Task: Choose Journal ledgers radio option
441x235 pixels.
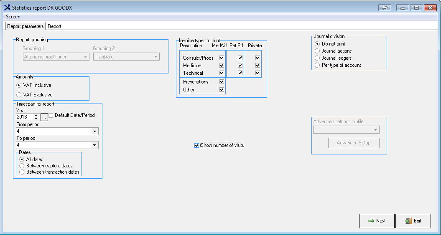Action: (317, 58)
